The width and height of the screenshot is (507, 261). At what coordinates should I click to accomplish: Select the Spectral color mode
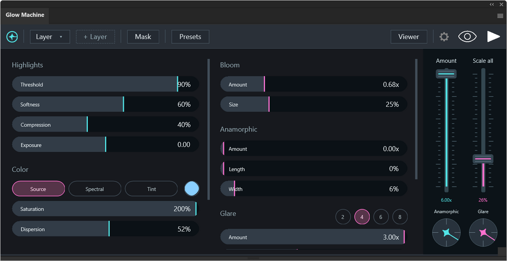pos(95,189)
